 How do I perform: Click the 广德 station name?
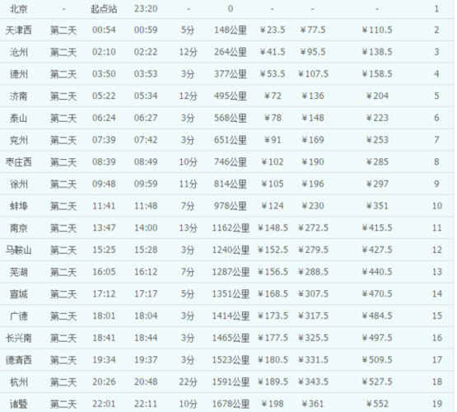19,316
